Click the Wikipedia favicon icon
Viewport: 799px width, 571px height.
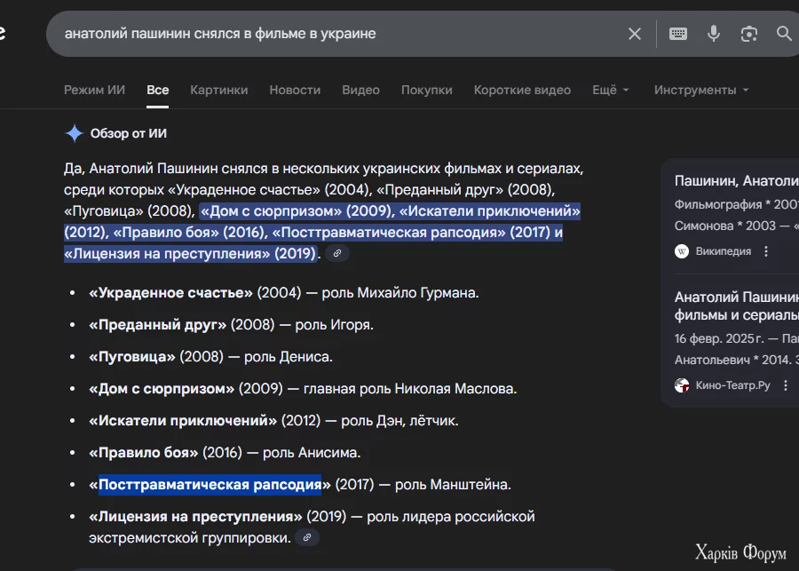pos(682,251)
